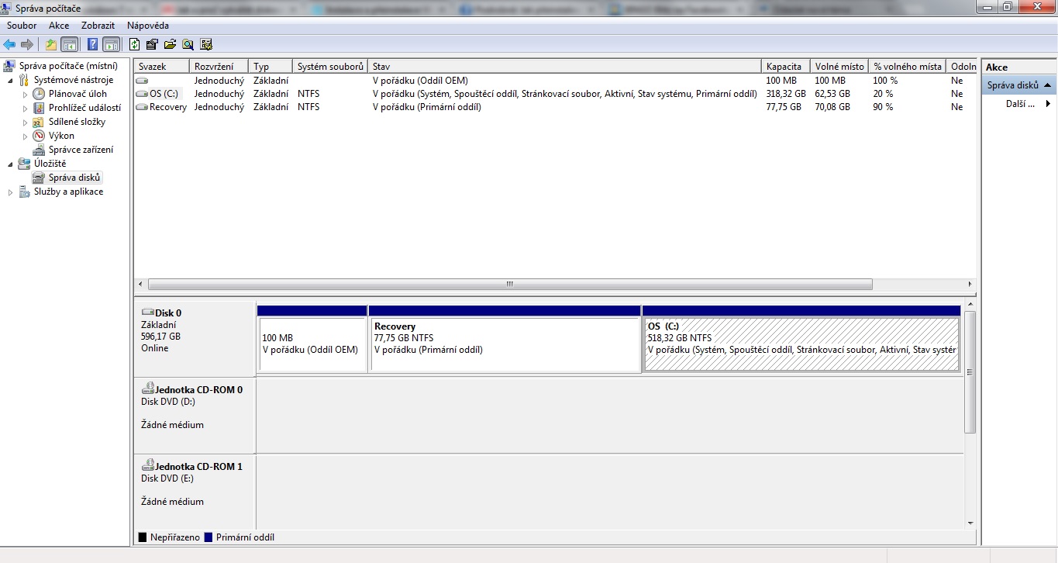The width and height of the screenshot is (1058, 563).
Task: Open Prohlížeč událostí in the tree
Action: (84, 108)
